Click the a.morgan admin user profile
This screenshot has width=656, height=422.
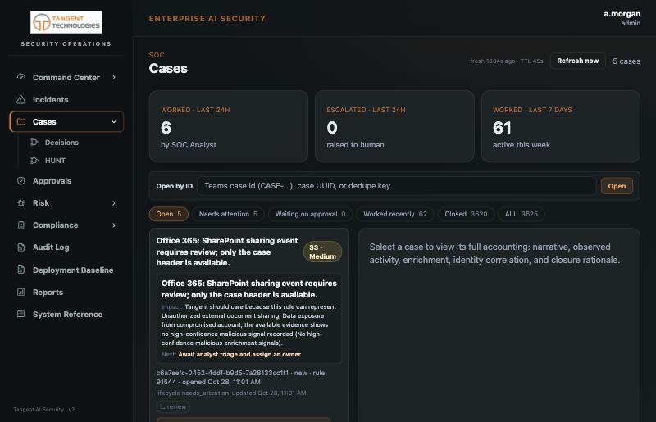tap(622, 18)
